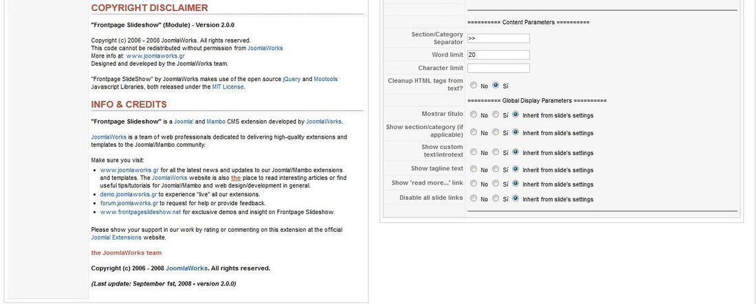Select Sí for Disable all slide links
This screenshot has height=304, width=756.
click(496, 198)
